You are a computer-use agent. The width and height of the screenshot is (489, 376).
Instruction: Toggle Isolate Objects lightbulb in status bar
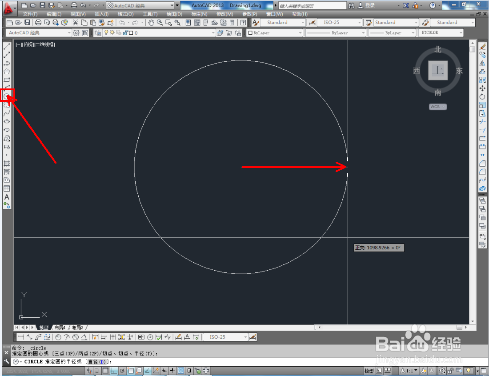[x=469, y=371]
